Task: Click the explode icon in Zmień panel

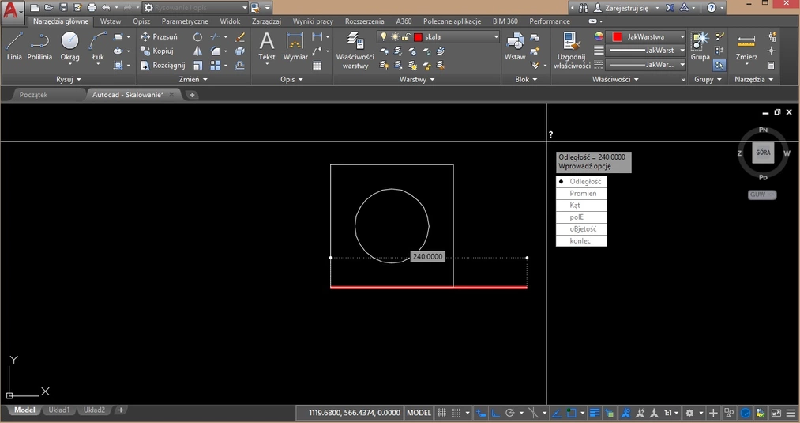Action: tap(240, 51)
